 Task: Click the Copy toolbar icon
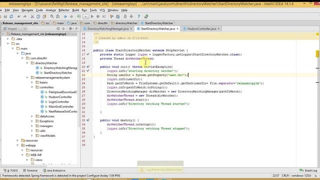(x=38, y=16)
